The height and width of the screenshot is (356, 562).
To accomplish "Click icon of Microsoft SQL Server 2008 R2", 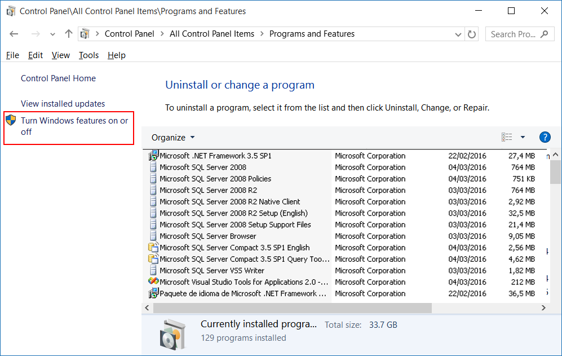I will tap(153, 190).
